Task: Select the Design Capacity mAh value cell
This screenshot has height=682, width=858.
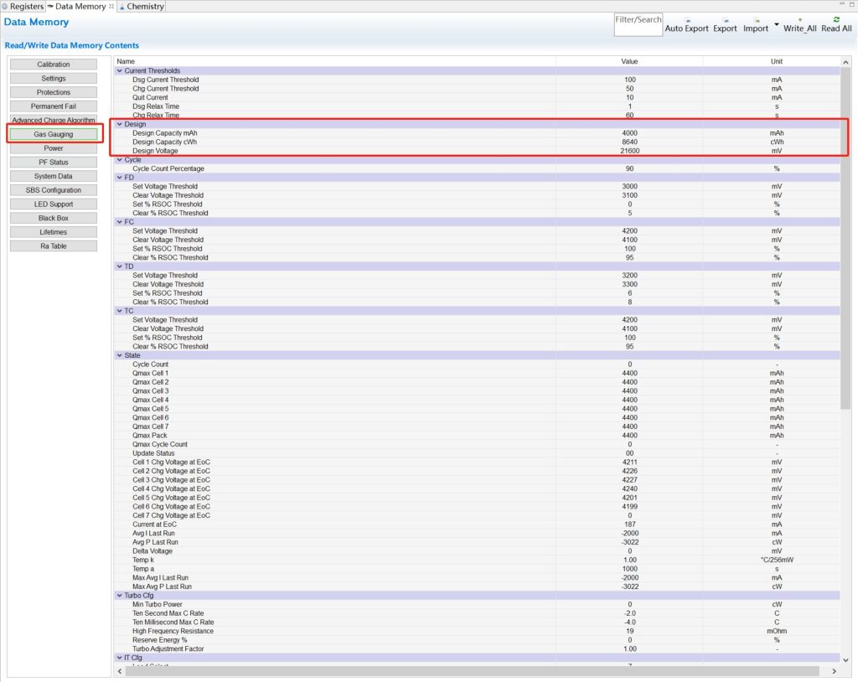Action: 629,133
